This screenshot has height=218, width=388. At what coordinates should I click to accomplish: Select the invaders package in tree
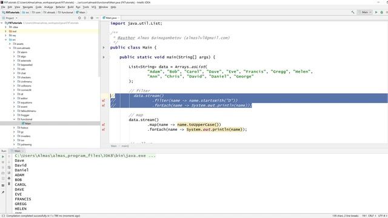click(24, 136)
